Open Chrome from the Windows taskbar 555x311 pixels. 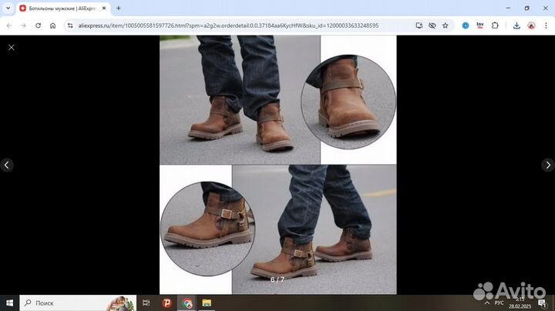[187, 303]
